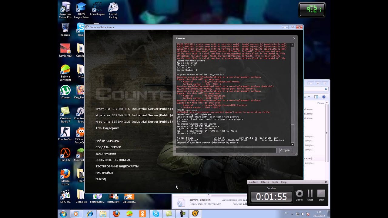Open the µTorrent desktop shortcut
Viewport: 388px width, 218px height.
65,92
